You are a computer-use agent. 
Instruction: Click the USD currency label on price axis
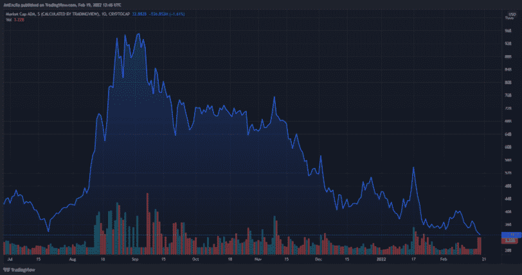pyautogui.click(x=511, y=14)
